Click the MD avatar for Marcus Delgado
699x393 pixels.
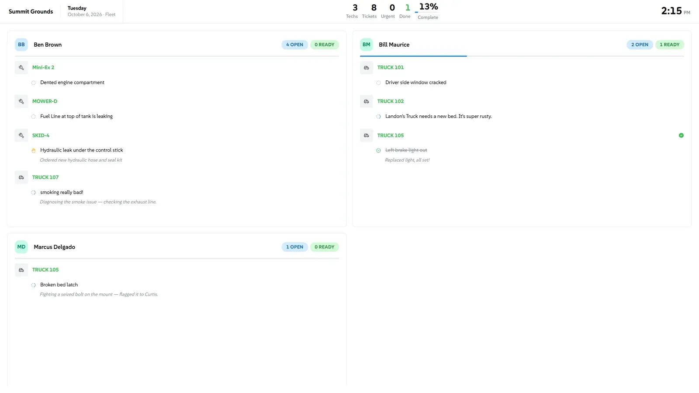point(21,247)
